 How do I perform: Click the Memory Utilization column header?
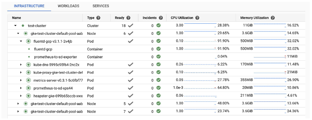tap(254, 18)
